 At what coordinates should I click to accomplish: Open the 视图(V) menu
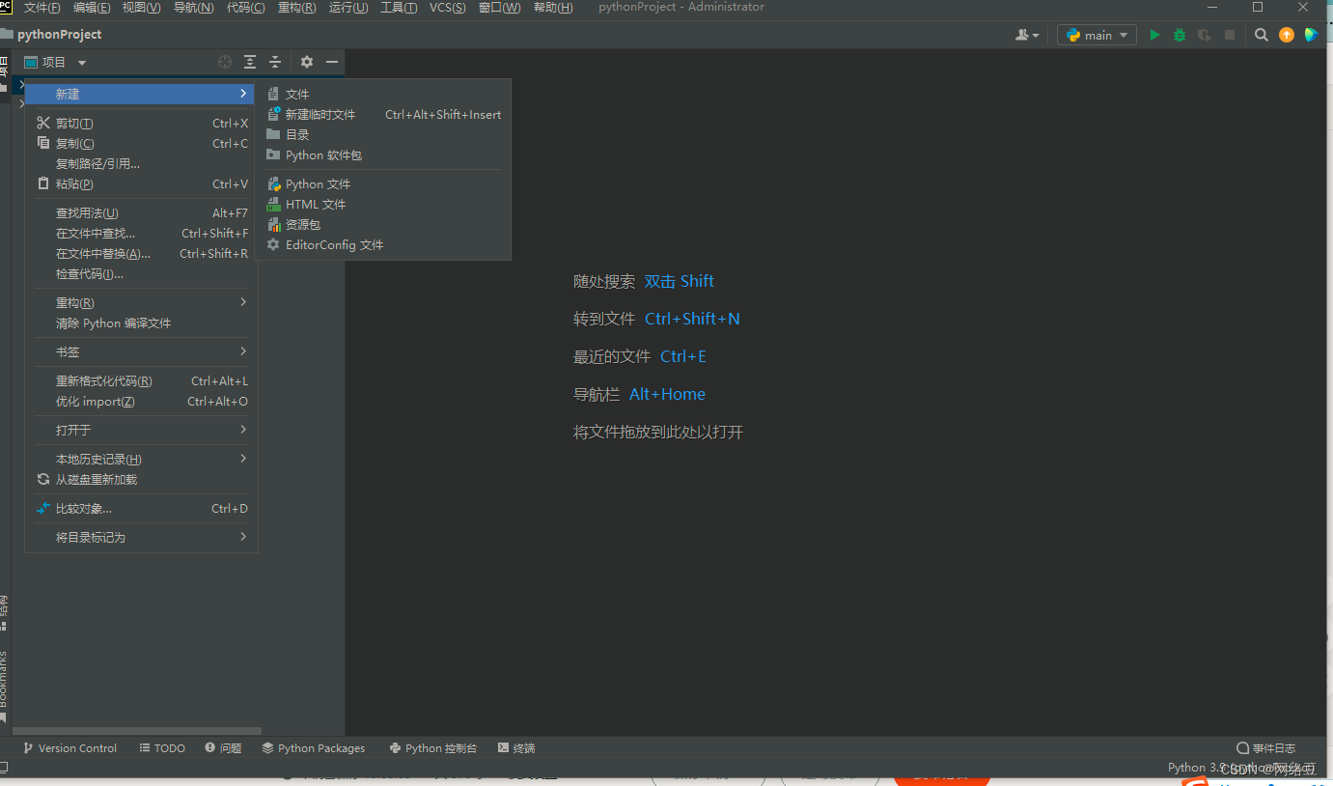pyautogui.click(x=142, y=8)
